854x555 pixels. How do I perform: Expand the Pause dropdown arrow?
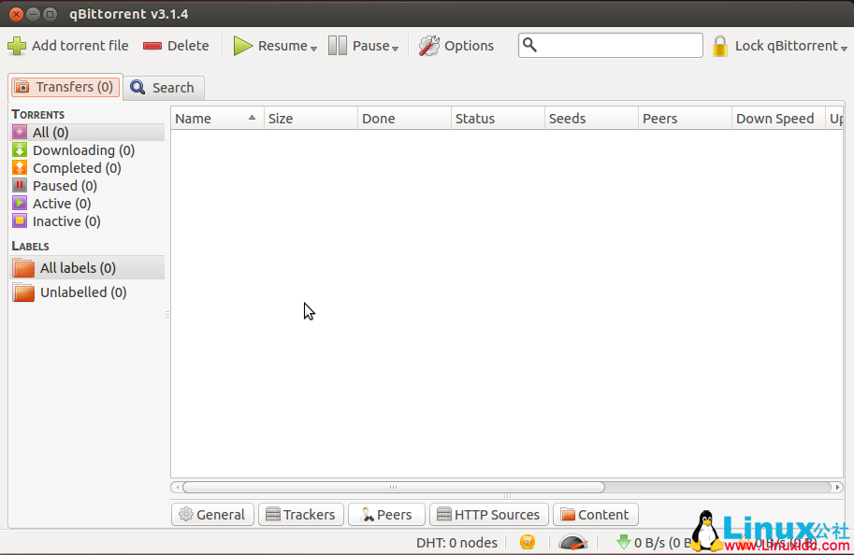click(396, 48)
